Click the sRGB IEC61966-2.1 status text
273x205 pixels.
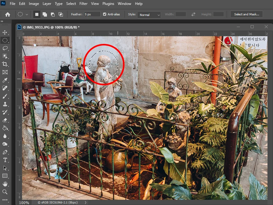58,202
